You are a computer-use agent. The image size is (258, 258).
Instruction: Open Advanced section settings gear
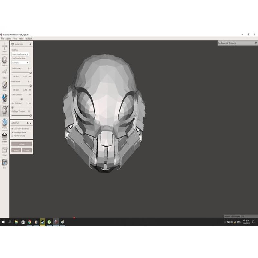pos(27,123)
